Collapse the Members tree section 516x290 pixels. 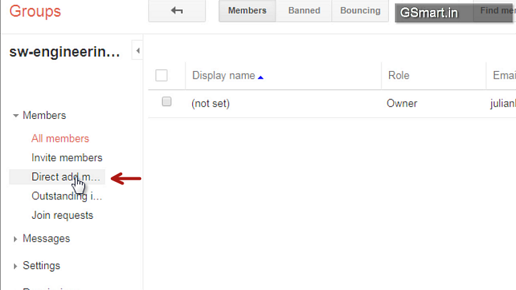pyautogui.click(x=15, y=115)
